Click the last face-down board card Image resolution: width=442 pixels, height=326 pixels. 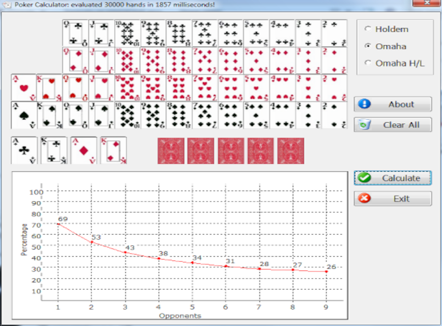pyautogui.click(x=290, y=151)
